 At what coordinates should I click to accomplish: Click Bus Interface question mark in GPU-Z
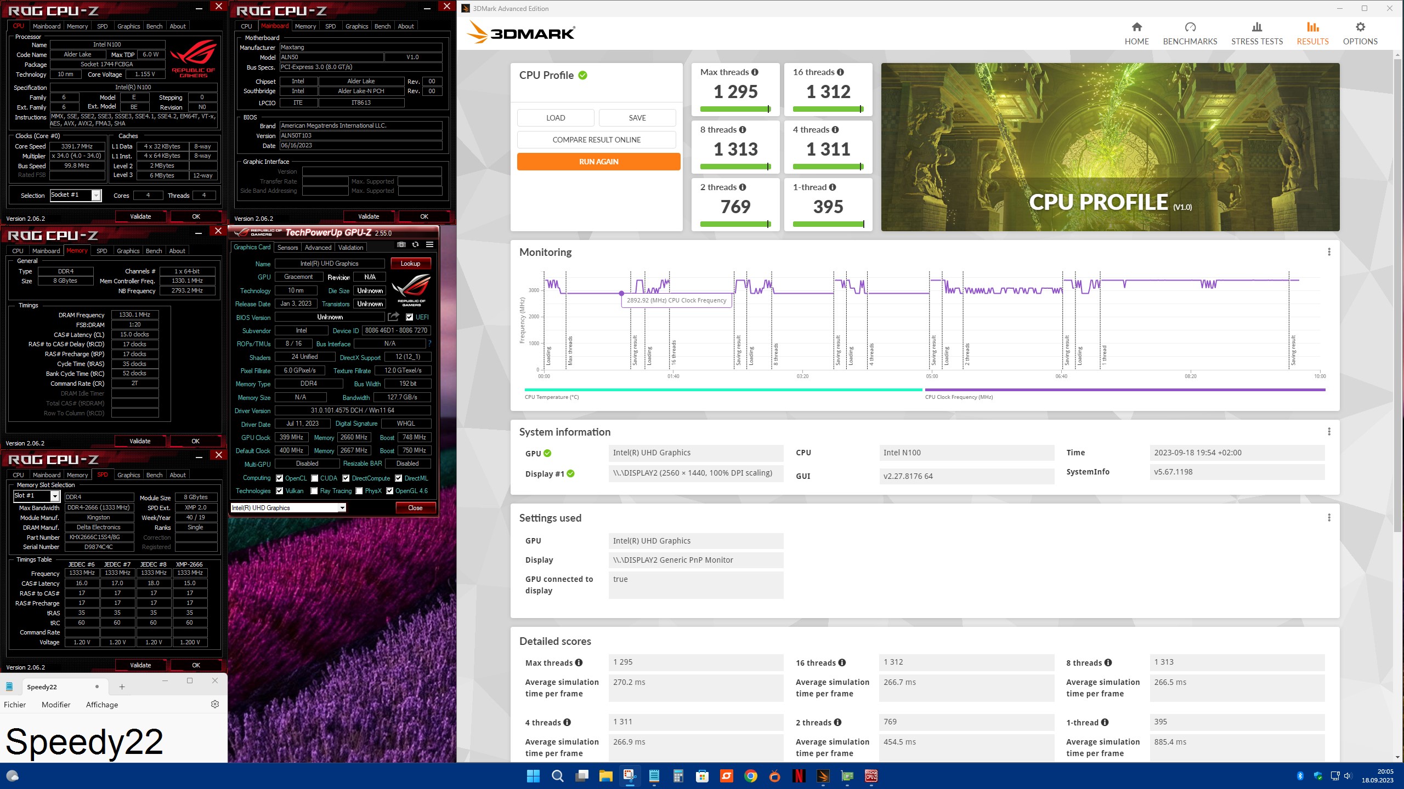(x=429, y=344)
